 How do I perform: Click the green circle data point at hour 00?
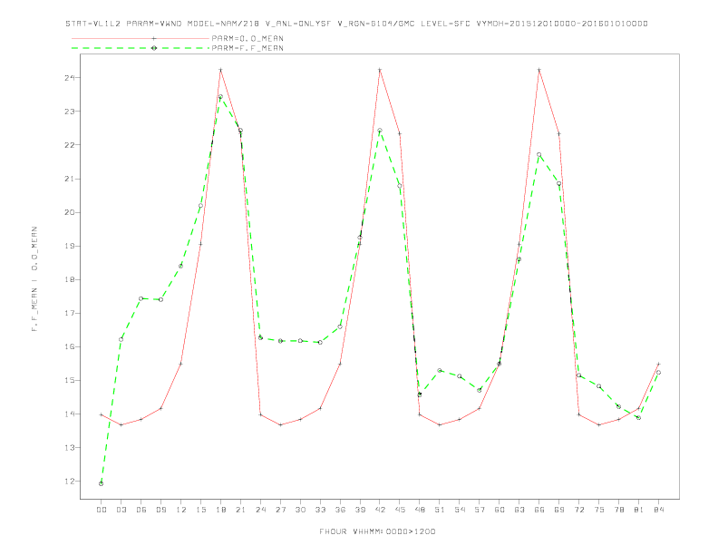(102, 483)
